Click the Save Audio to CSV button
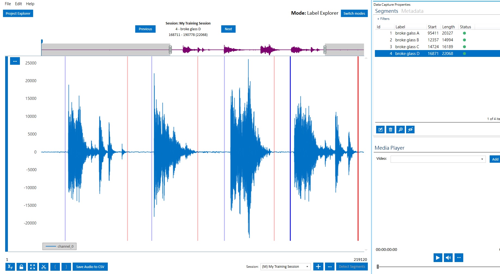This screenshot has width=500, height=274. coord(90,267)
